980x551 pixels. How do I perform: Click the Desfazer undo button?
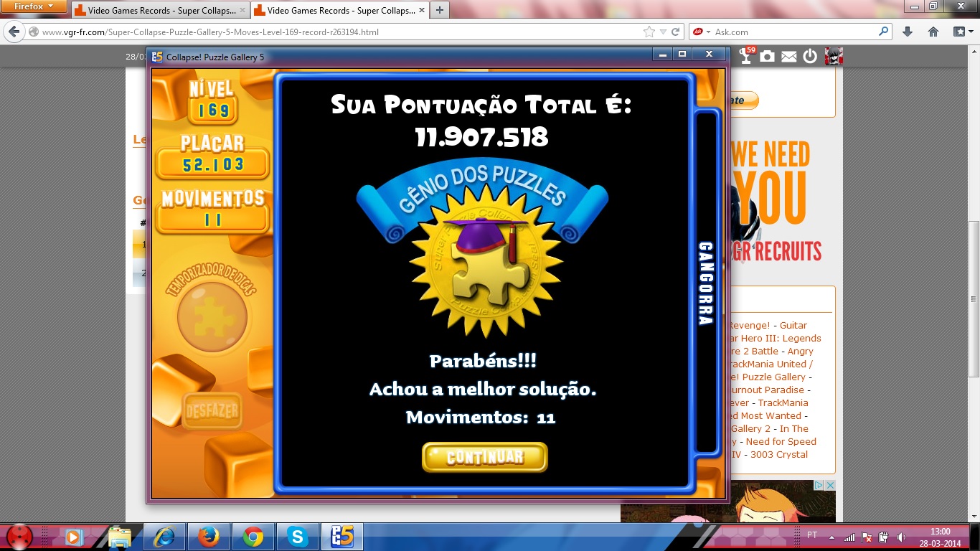[212, 412]
